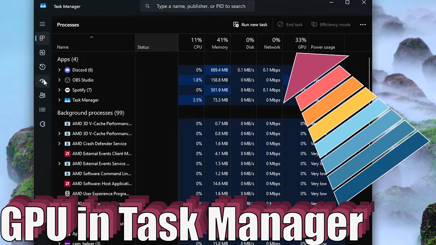Expand the OBS Studio process group
The image size is (436, 245).
59,80
